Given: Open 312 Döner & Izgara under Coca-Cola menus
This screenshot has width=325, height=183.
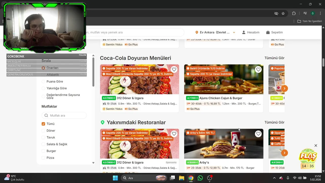Looking at the screenshot, I should pyautogui.click(x=130, y=98).
